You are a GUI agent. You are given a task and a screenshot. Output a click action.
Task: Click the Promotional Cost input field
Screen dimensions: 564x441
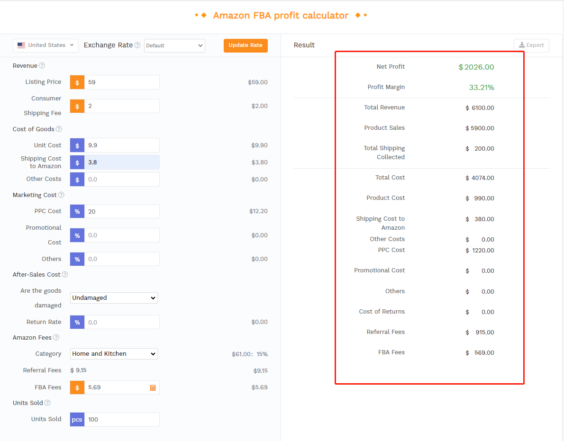pos(122,235)
